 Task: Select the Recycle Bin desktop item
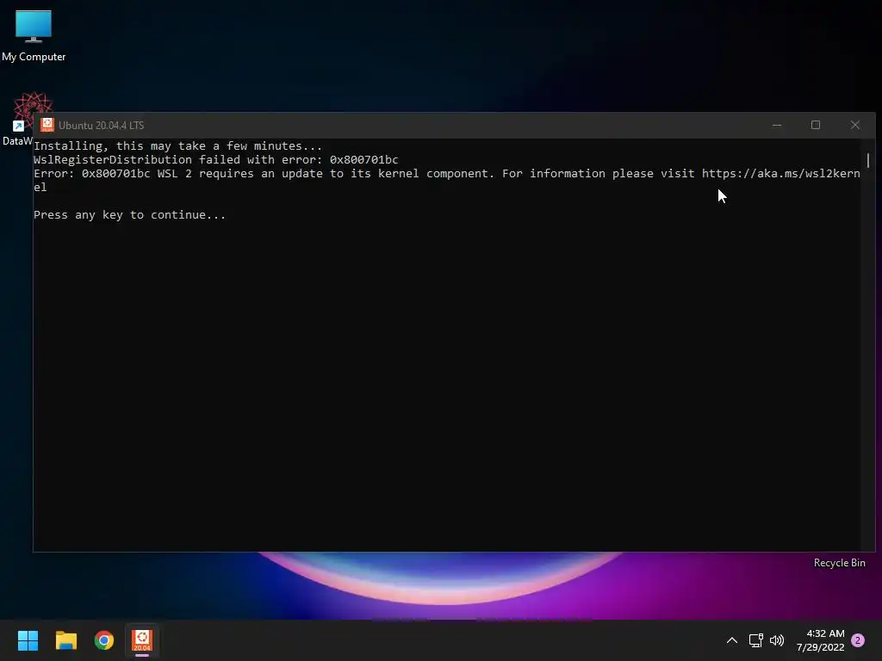pyautogui.click(x=839, y=563)
